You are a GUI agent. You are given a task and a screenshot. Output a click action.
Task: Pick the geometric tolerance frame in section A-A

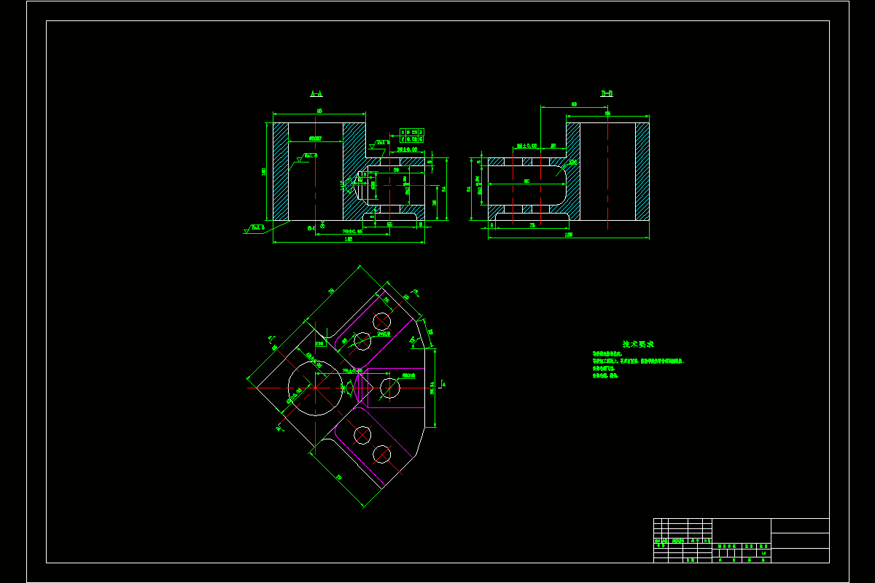[412, 135]
